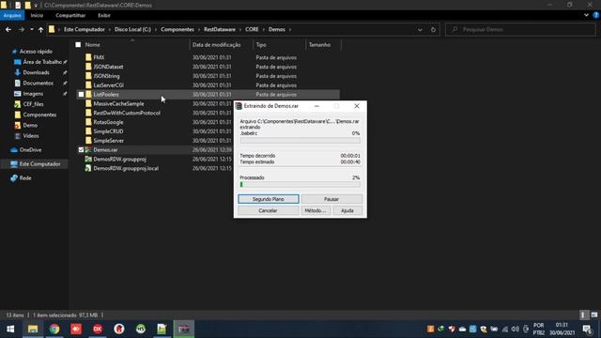Open Rede in the navigation pane
Image resolution: width=601 pixels, height=338 pixels.
25,177
